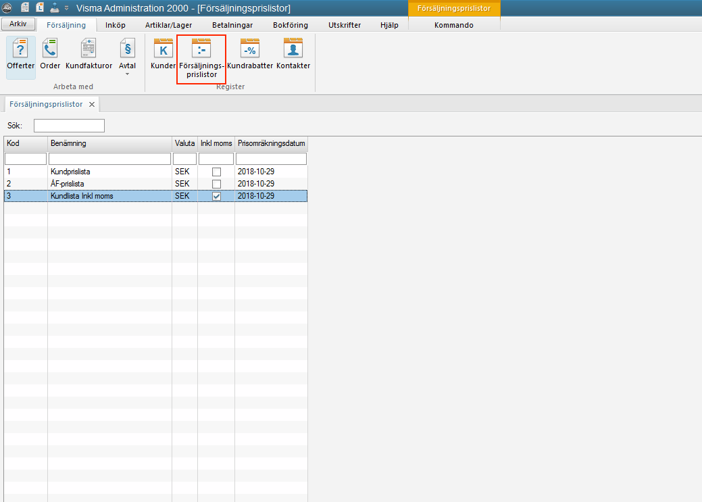Open the Arkiv menu button
This screenshot has height=502, width=702.
coord(18,24)
